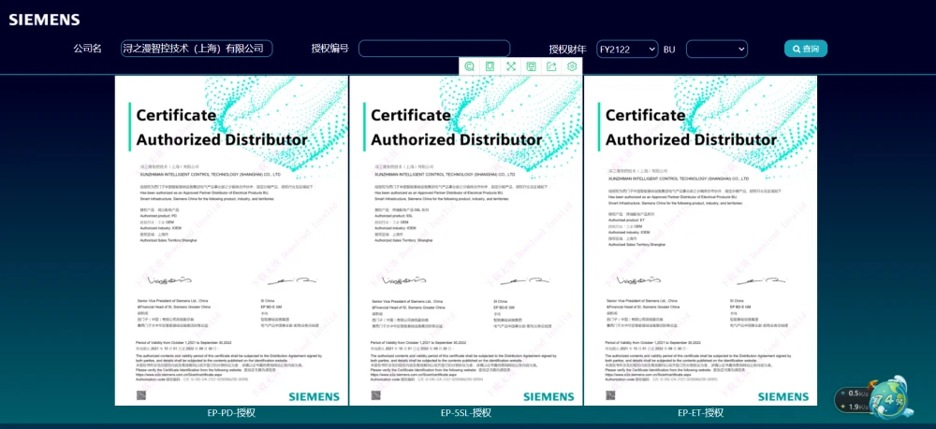Open the EP-ET authorization certificate thumbnail
This screenshot has height=429, width=936.
click(x=700, y=240)
